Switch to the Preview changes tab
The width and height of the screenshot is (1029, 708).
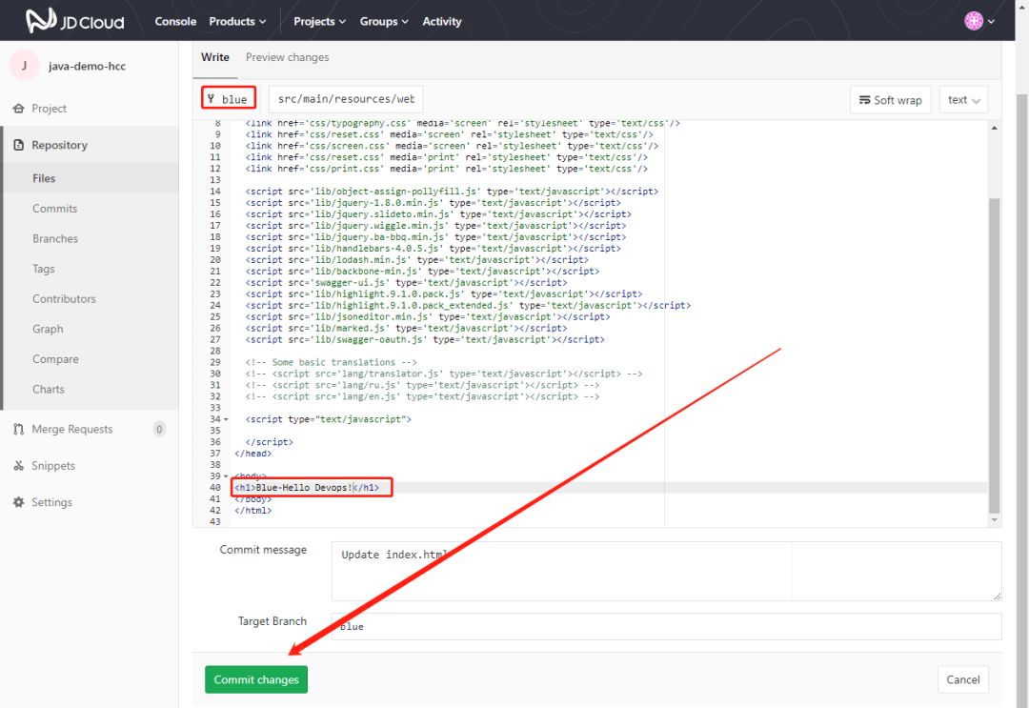[x=288, y=57]
